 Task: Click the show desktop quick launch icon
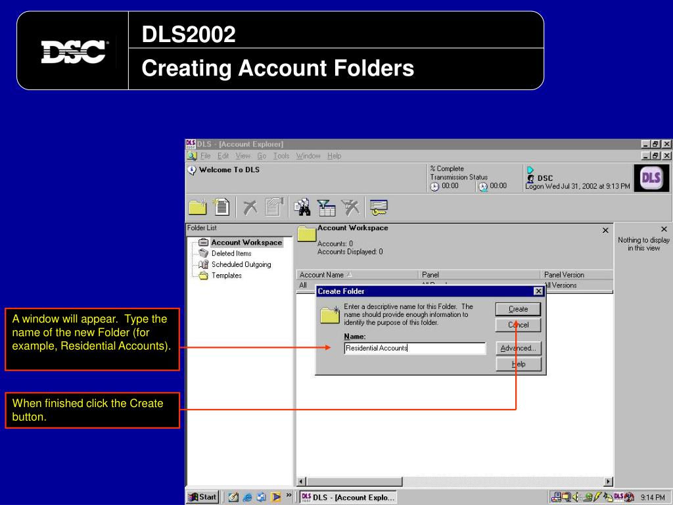pos(233,497)
